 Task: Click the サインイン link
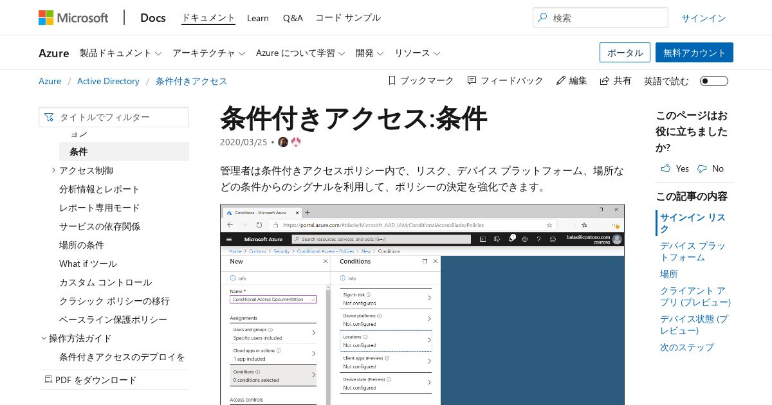point(704,18)
